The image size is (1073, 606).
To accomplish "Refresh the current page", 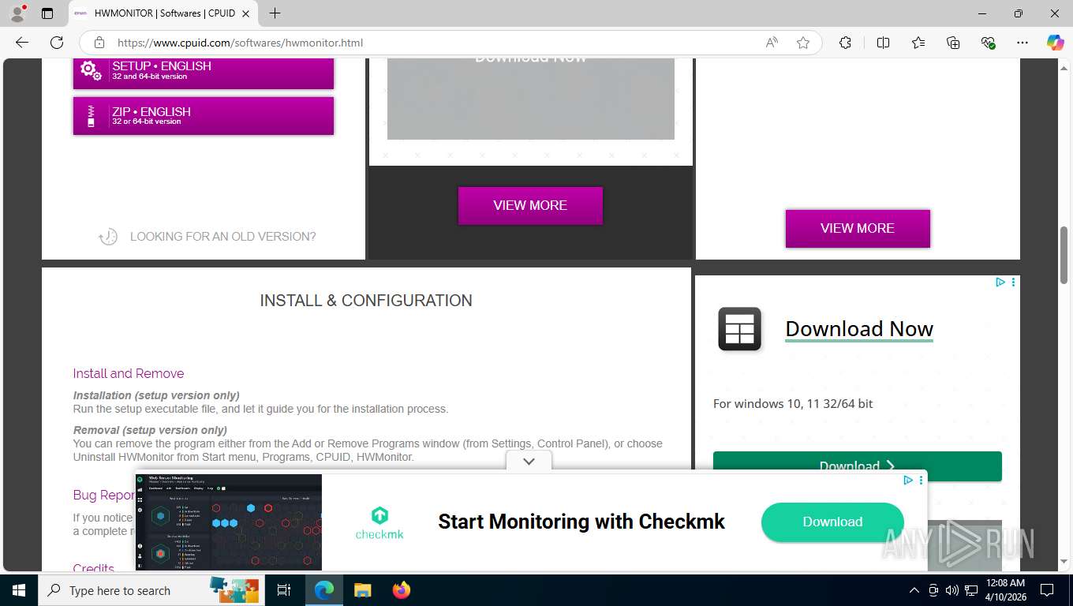I will point(57,43).
